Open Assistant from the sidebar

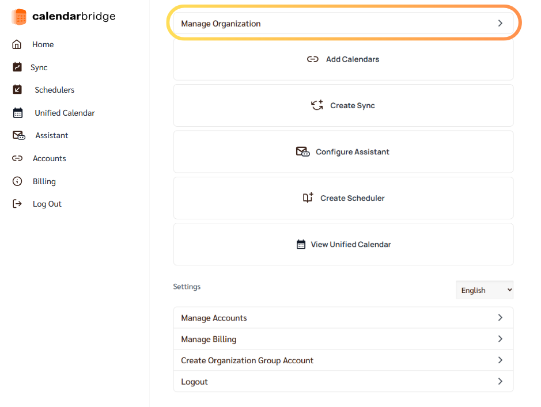coord(52,135)
